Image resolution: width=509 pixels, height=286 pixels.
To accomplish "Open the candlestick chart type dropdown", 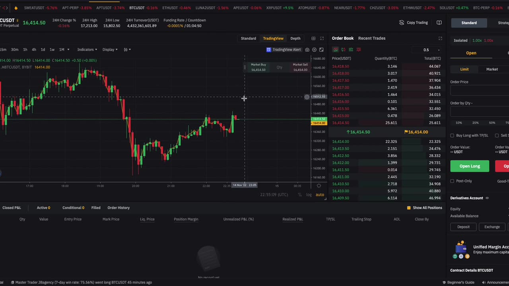I will pyautogui.click(x=127, y=50).
